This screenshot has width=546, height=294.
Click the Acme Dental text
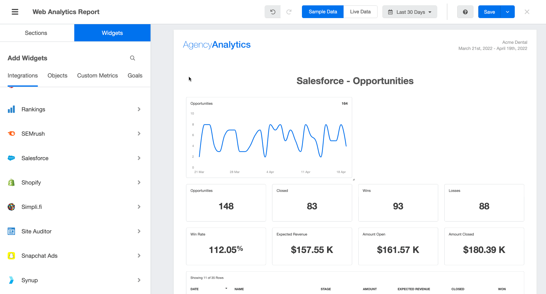[x=515, y=42]
